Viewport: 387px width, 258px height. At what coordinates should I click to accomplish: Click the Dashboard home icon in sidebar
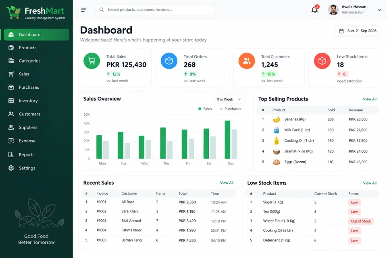point(11,35)
